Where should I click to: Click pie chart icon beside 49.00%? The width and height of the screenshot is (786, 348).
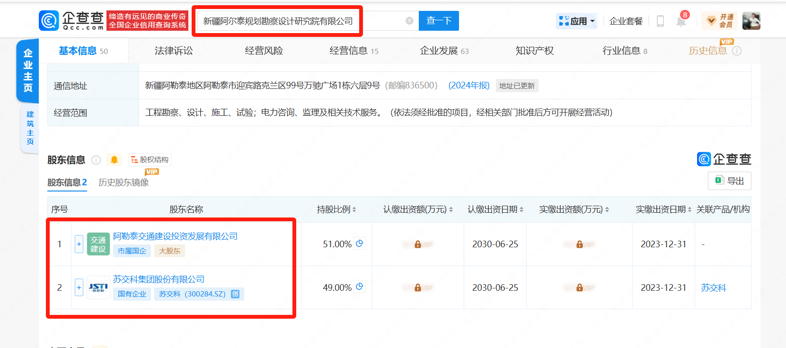(x=360, y=287)
